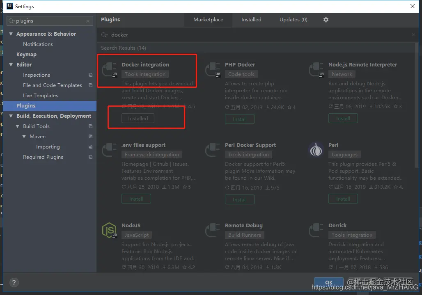Click the PHP Docker plugin icon
422x295 pixels.
click(213, 70)
